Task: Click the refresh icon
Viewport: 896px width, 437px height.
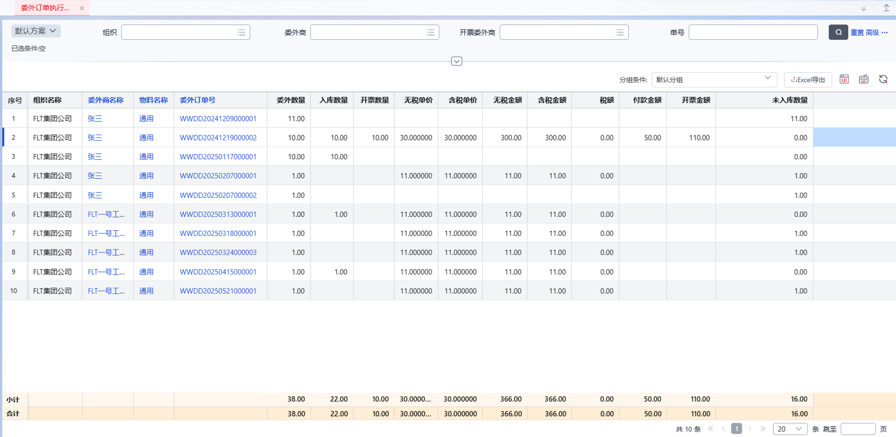Action: [x=883, y=79]
